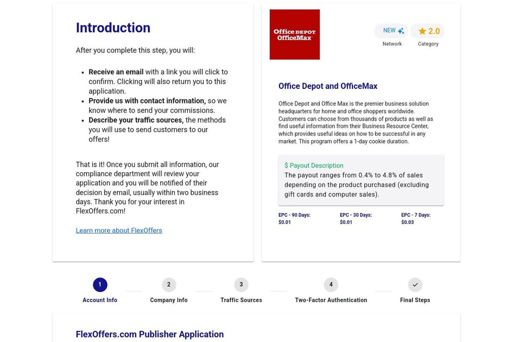Viewport: 513px width, 342px height.
Task: Click the sparkle icon in NEW badge
Action: pyautogui.click(x=401, y=31)
